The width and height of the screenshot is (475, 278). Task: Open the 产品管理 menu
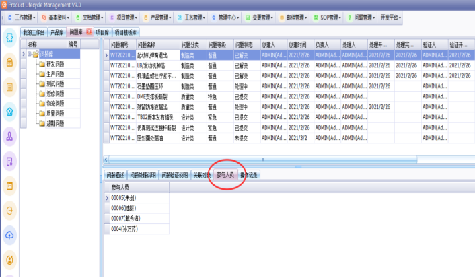pyautogui.click(x=157, y=18)
